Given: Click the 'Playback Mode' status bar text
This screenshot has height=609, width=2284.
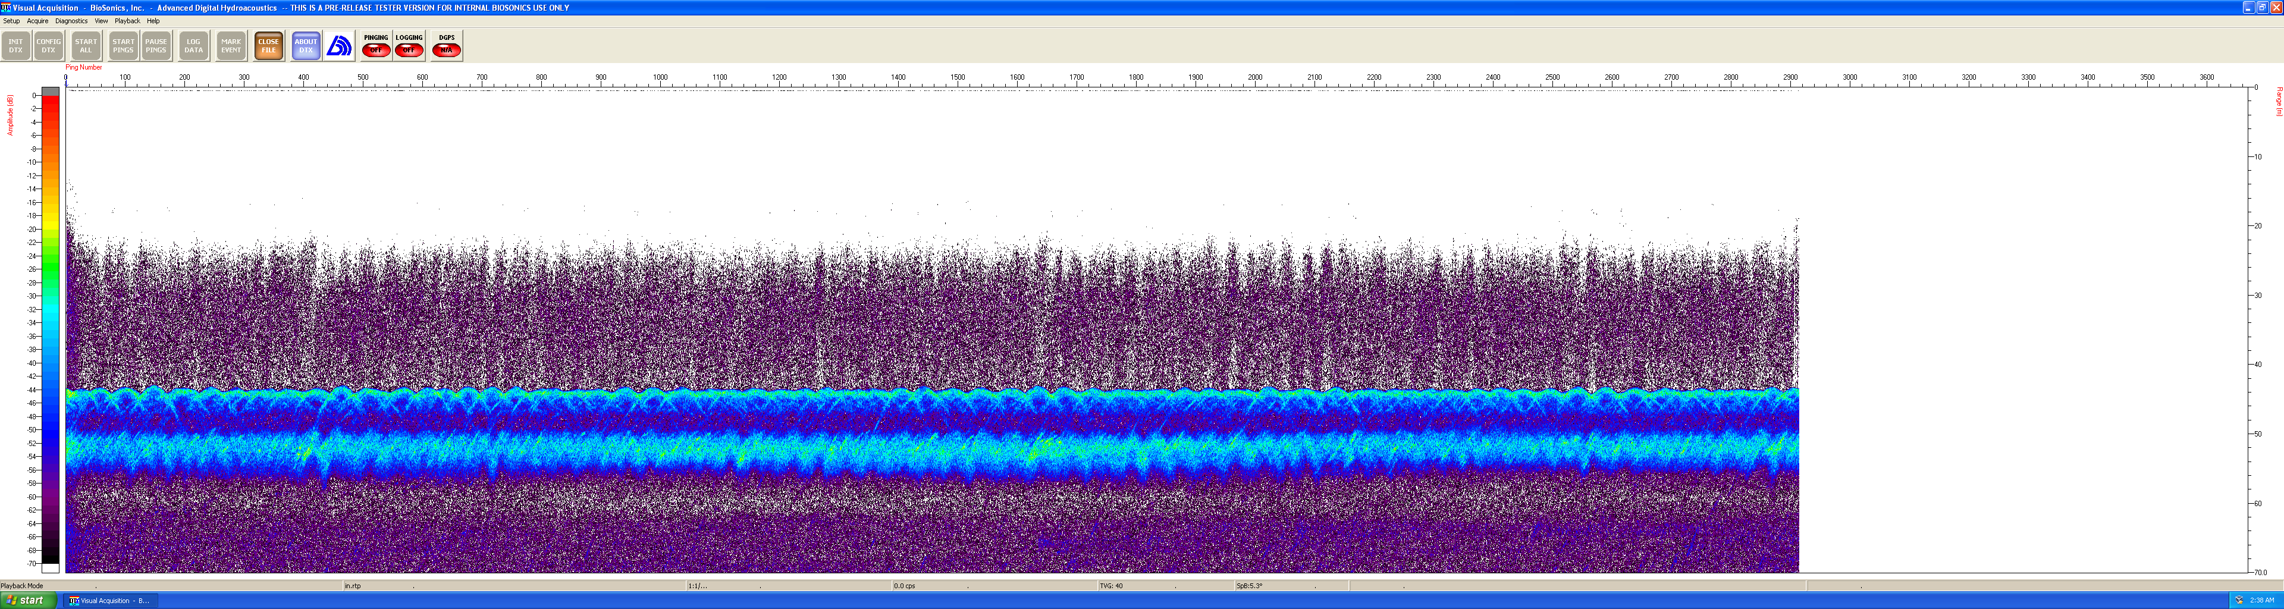Looking at the screenshot, I should pyautogui.click(x=22, y=586).
